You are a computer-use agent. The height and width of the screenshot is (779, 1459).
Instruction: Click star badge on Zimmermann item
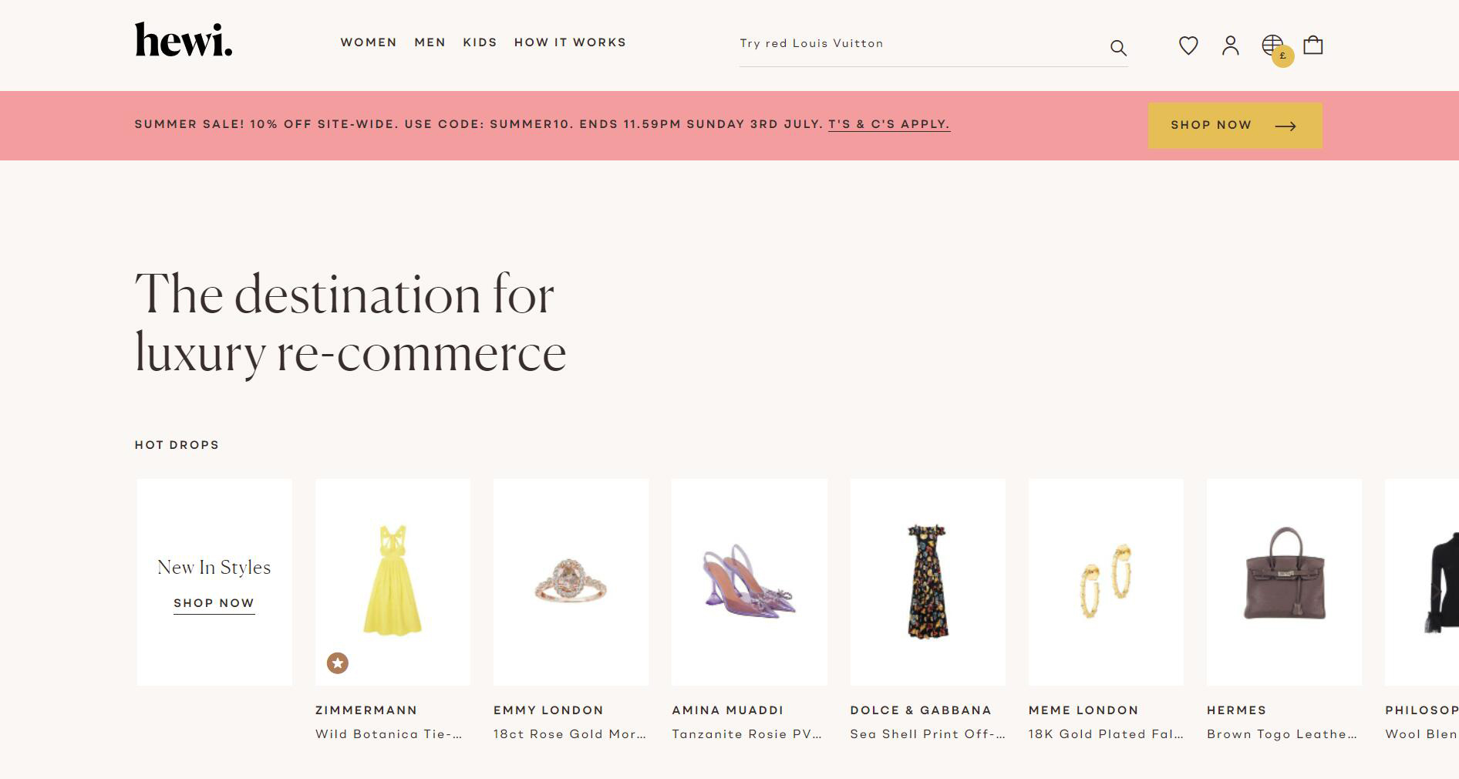338,663
